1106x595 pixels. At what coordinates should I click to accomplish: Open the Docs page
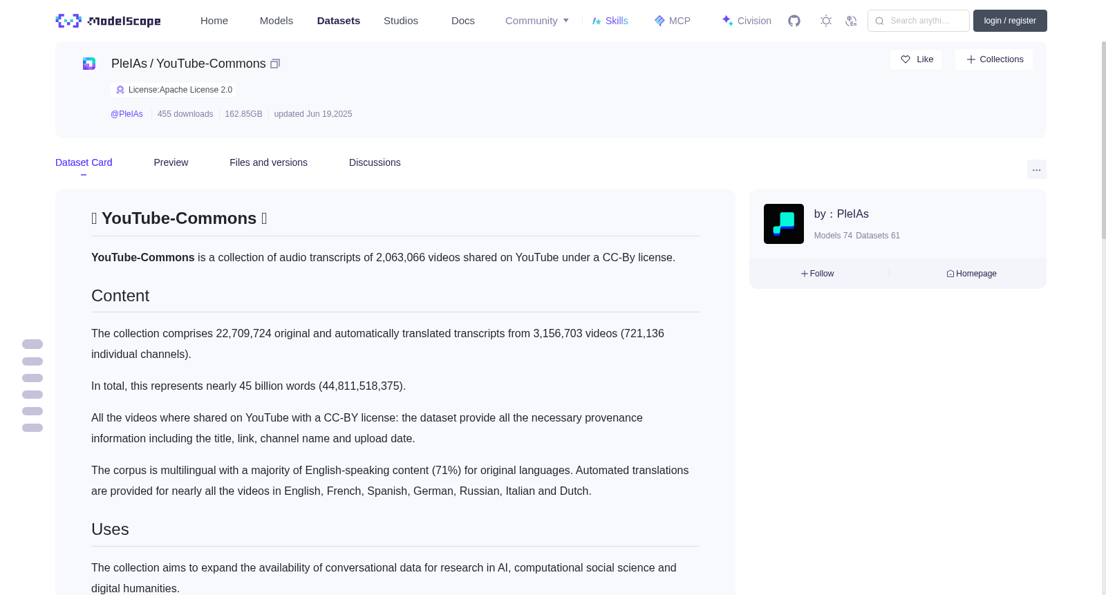[463, 21]
